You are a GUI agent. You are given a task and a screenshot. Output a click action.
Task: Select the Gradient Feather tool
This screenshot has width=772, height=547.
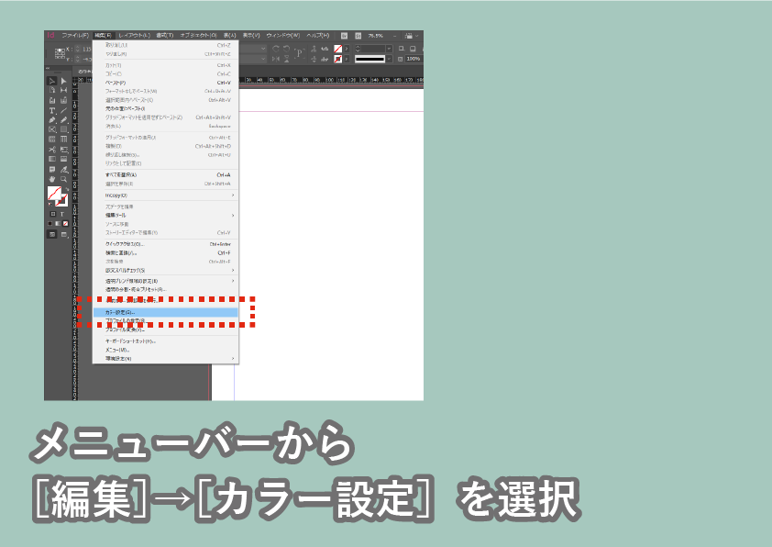pos(63,159)
